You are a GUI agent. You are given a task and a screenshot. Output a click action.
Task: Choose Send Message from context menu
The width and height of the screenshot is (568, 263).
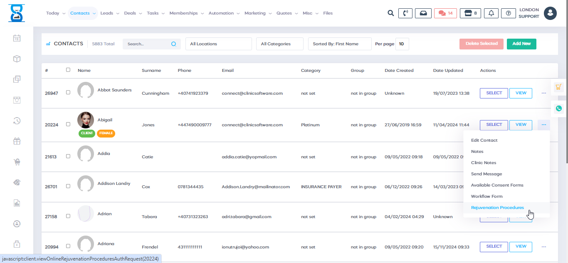pyautogui.click(x=486, y=174)
